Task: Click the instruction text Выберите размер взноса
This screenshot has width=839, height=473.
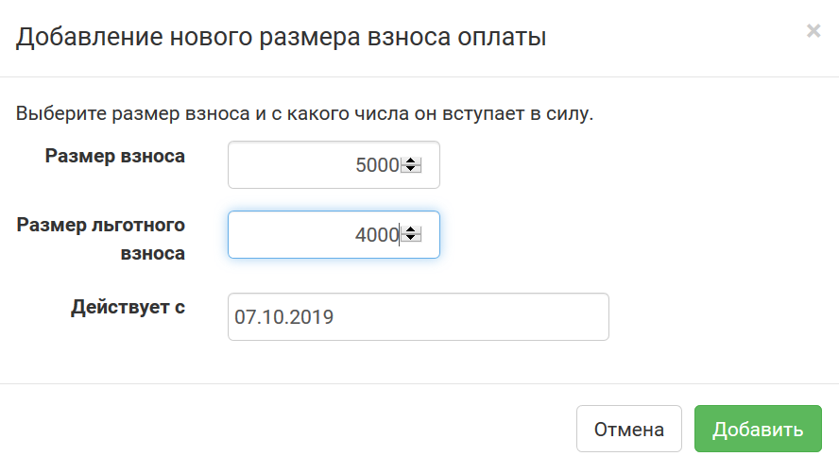Action: (303, 115)
